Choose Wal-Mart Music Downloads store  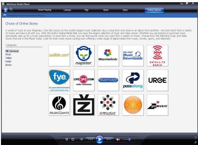click(133, 56)
